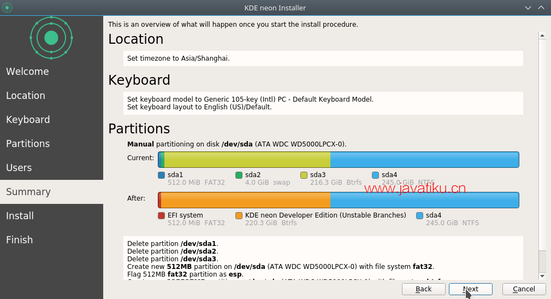Click the After sda4 blue legend swatch
Screen dimensions: 551x299
(419, 215)
